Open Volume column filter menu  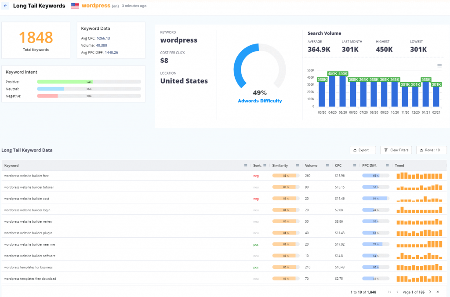point(327,166)
